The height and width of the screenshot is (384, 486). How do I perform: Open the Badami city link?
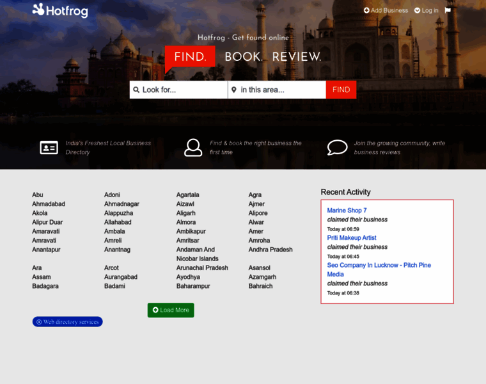tap(114, 286)
